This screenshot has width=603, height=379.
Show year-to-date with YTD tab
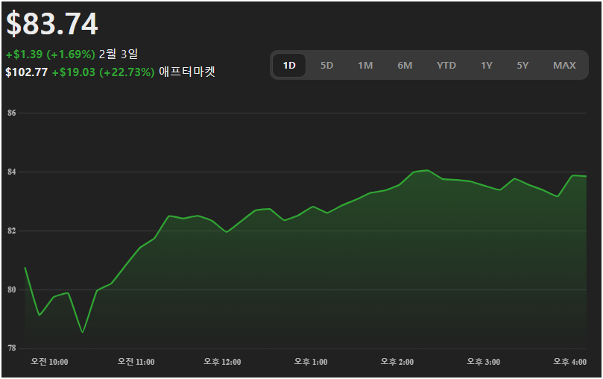pos(446,66)
